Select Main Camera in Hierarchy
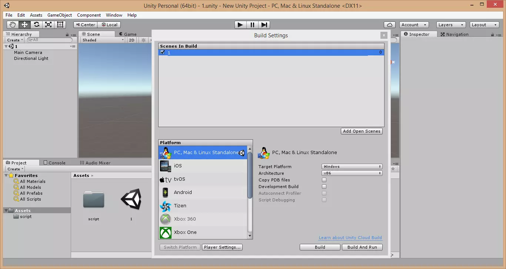Image resolution: width=506 pixels, height=269 pixels. [28, 52]
